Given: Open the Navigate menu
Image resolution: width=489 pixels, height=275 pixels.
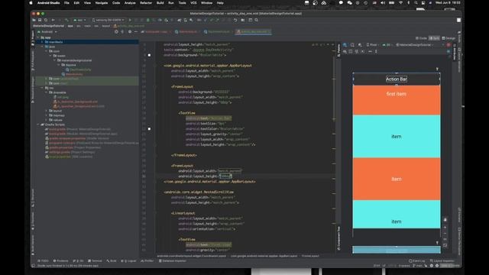Looking at the screenshot, I should [x=102, y=3].
